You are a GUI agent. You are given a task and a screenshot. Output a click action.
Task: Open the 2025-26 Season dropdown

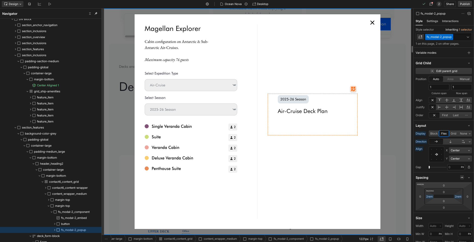point(191,109)
